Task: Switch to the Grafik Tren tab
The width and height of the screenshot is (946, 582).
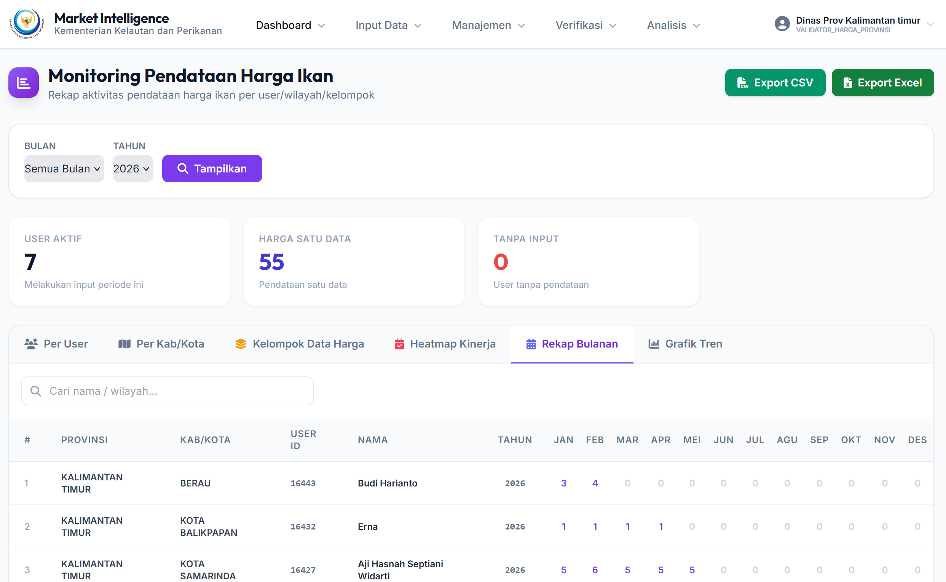Action: [x=685, y=344]
